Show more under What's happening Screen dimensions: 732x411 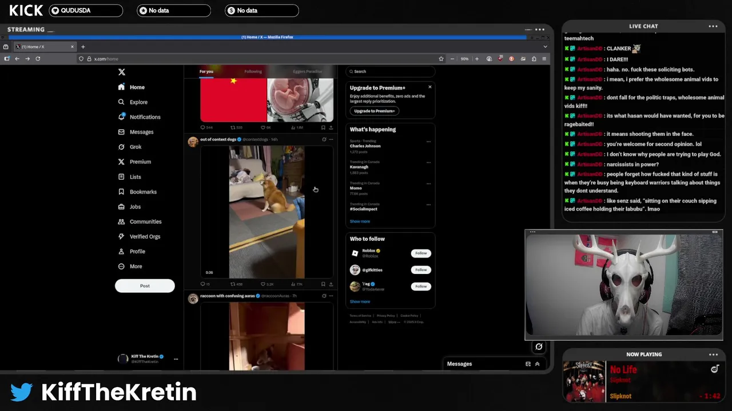pos(360,221)
